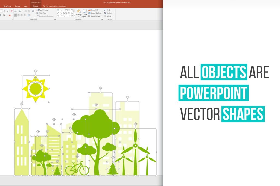Viewport: 280px width, 186px height.
Task: Click the Increase Font Size icon
Action: click(x=4, y=11)
